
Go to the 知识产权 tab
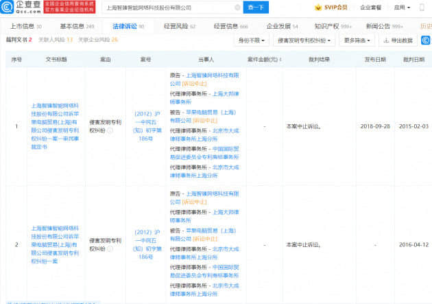pos(333,26)
